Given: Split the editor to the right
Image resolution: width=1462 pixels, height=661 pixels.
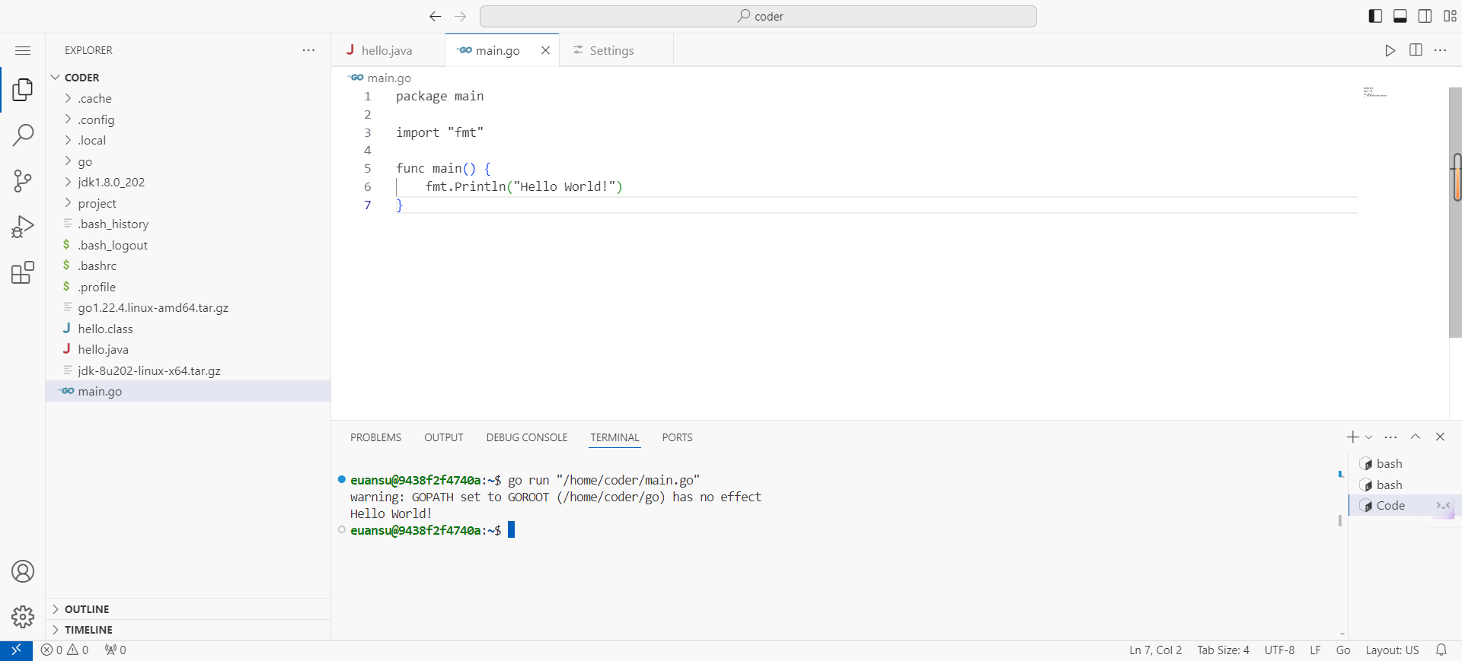Looking at the screenshot, I should (1416, 50).
